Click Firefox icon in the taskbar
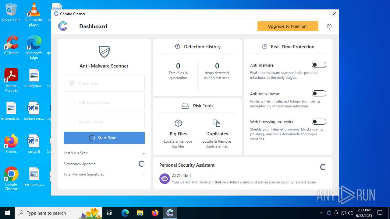390x219 pixels. point(155,213)
